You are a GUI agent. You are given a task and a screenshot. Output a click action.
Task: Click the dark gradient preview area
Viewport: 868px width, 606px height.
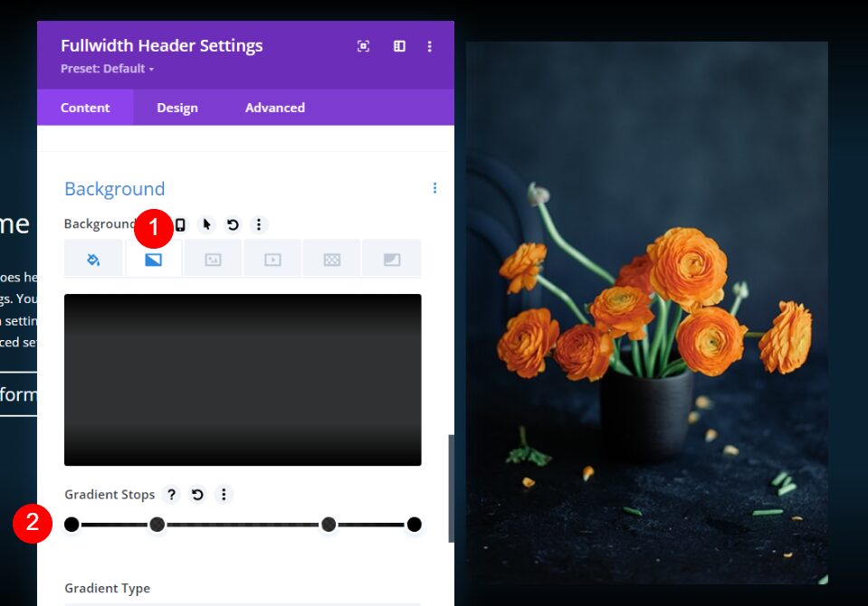coord(243,380)
